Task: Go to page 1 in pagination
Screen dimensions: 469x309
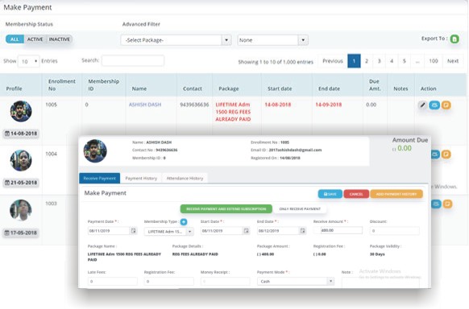Action: pos(354,61)
